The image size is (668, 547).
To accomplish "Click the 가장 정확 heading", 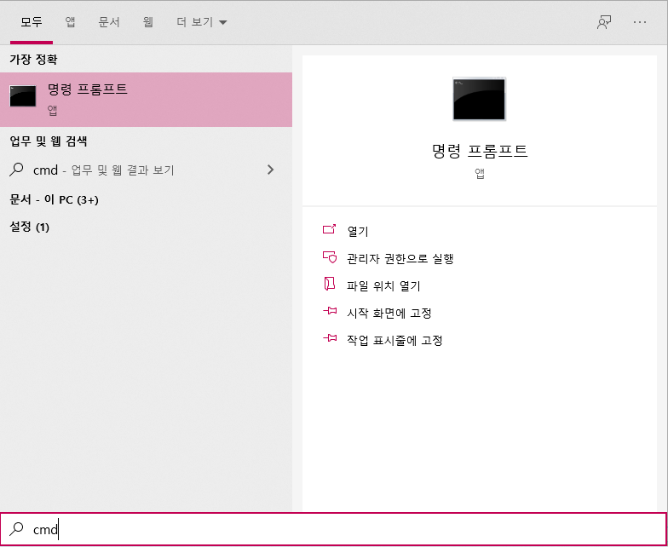I will pyautogui.click(x=33, y=60).
